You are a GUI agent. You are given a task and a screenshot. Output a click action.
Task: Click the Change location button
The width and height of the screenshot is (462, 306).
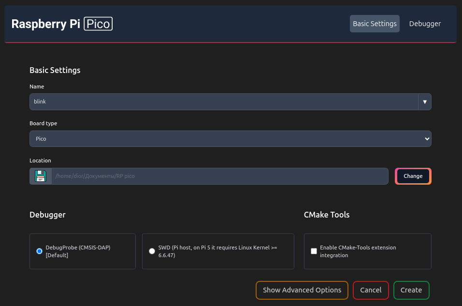click(413, 176)
